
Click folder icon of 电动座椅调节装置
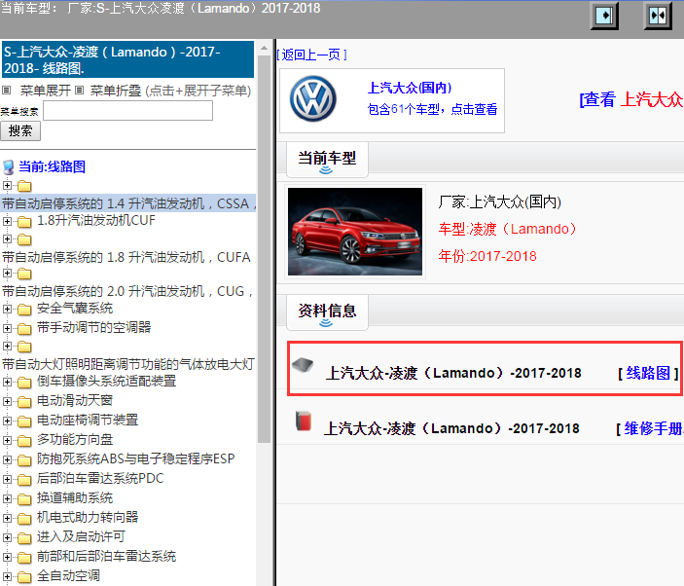click(x=24, y=421)
